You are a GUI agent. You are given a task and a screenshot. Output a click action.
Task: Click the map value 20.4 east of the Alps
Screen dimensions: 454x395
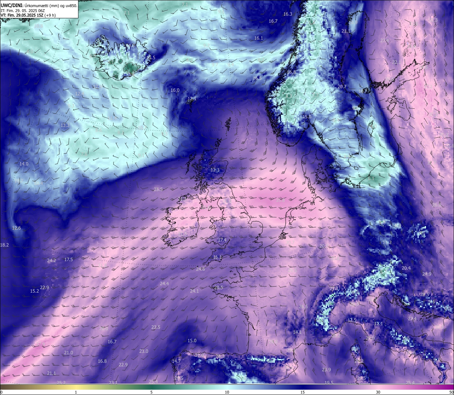pos(406,268)
